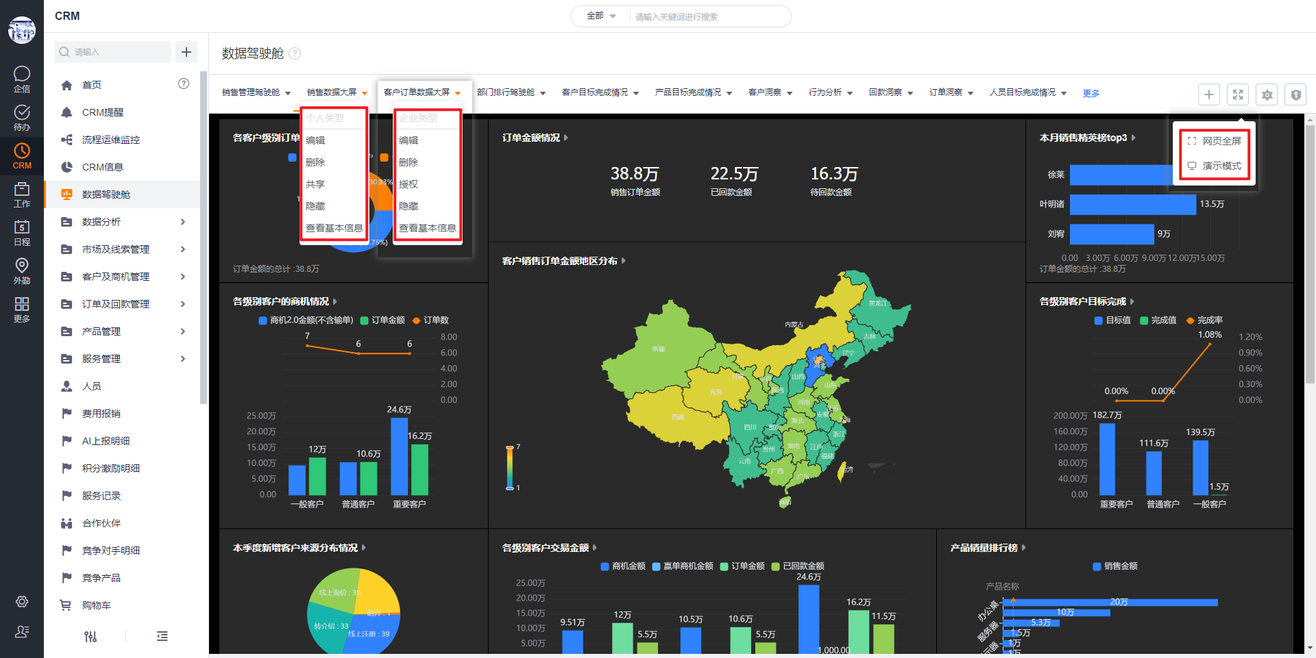Toggle 已回款金额 legend in 交易金额 chart
Image resolution: width=1316 pixels, height=658 pixels.
tap(798, 566)
